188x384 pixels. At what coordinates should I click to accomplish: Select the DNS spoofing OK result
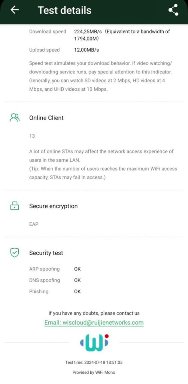point(77,280)
